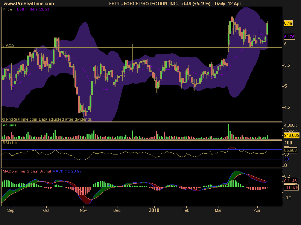Click the Boll middle (20 2) indicator label
The height and width of the screenshot is (225, 301).
tap(33, 9)
